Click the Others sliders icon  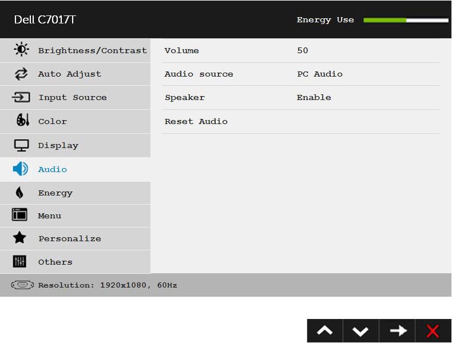(19, 261)
